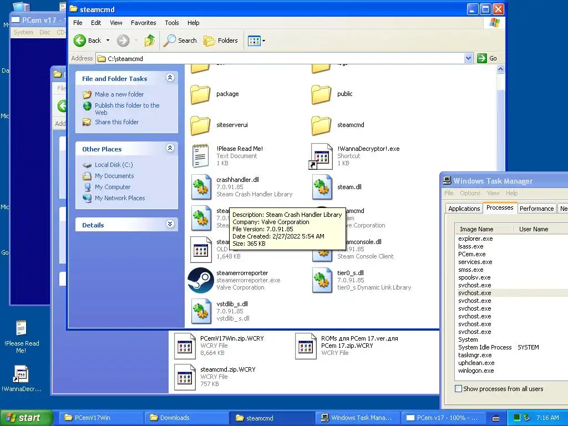Screen dimensions: 568x426
Task: Select winlogon.exe process row
Action: 475,371
